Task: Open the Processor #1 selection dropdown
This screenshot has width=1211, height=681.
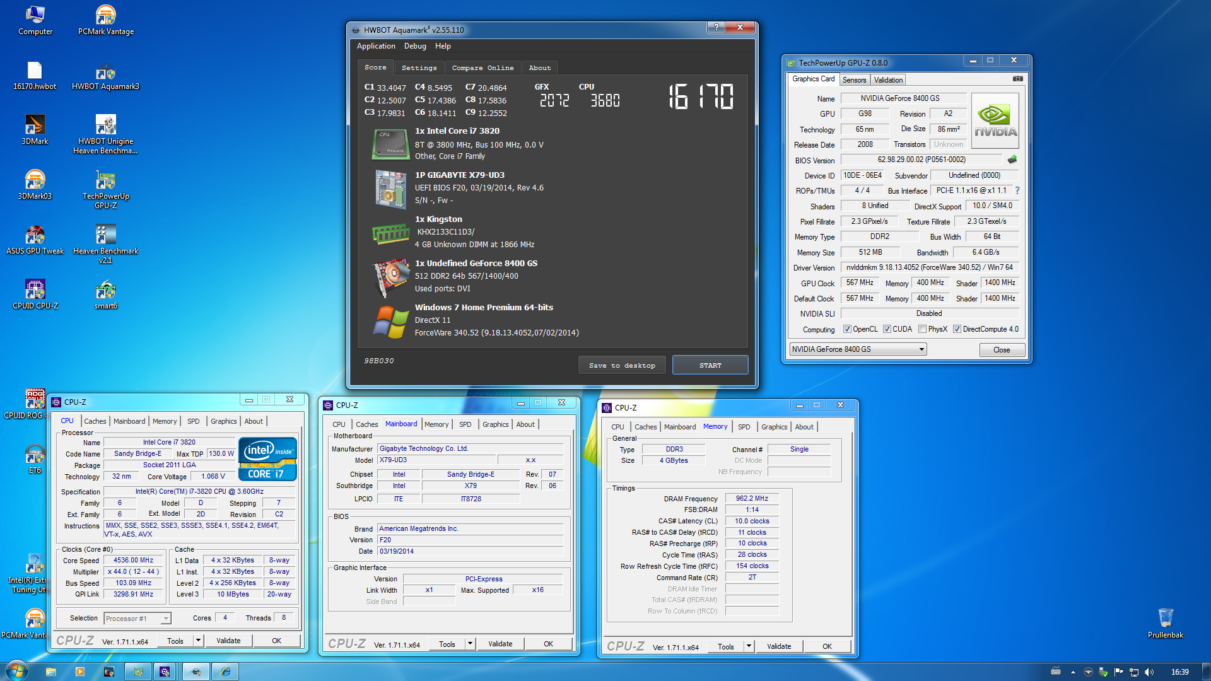Action: tap(137, 619)
